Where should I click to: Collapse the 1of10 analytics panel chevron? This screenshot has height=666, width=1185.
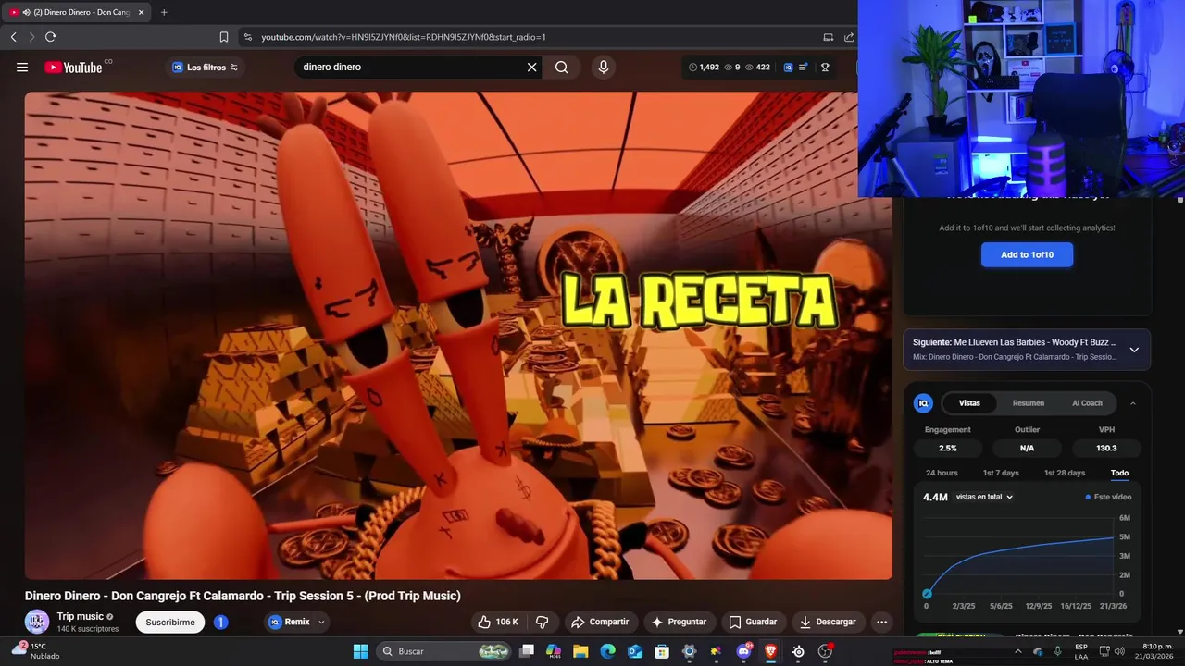click(x=1133, y=403)
